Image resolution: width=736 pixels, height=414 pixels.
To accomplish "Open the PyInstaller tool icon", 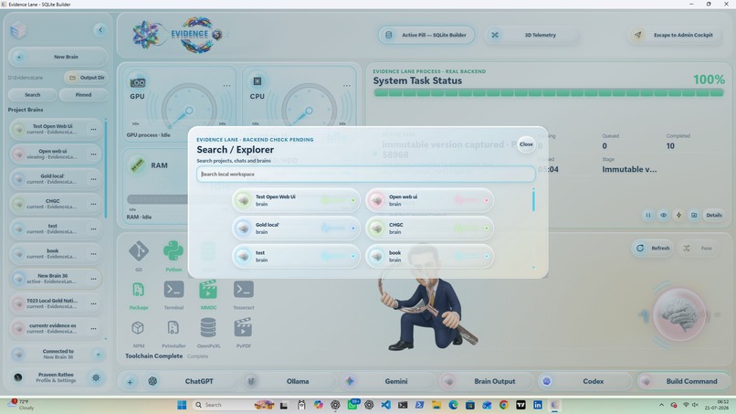I will pos(173,327).
